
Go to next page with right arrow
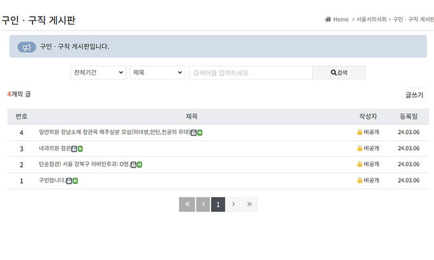[x=234, y=205]
